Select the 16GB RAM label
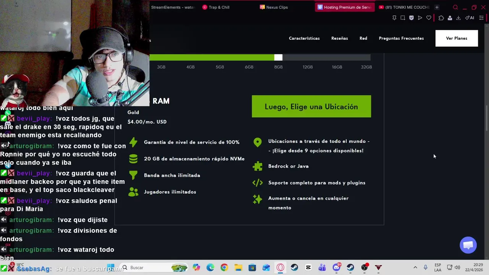The height and width of the screenshot is (275, 489). tap(337, 67)
